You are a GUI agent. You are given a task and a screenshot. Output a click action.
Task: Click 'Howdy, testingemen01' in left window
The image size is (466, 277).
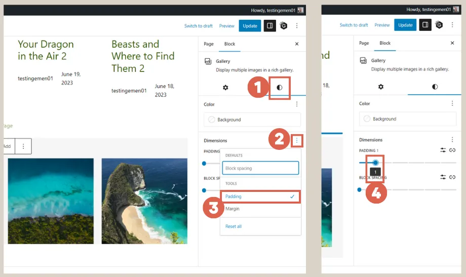(x=273, y=11)
